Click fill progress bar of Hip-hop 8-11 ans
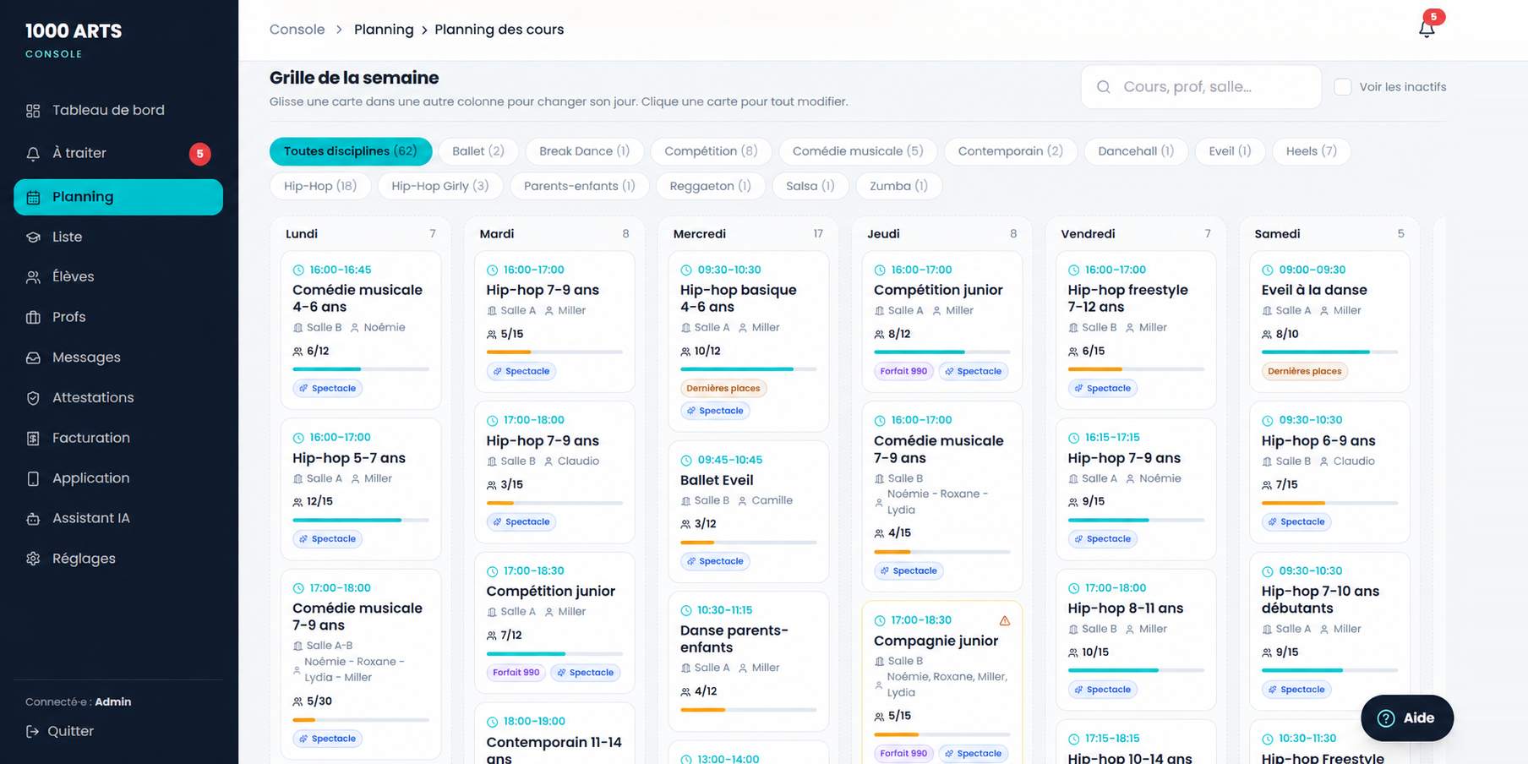 click(1113, 671)
